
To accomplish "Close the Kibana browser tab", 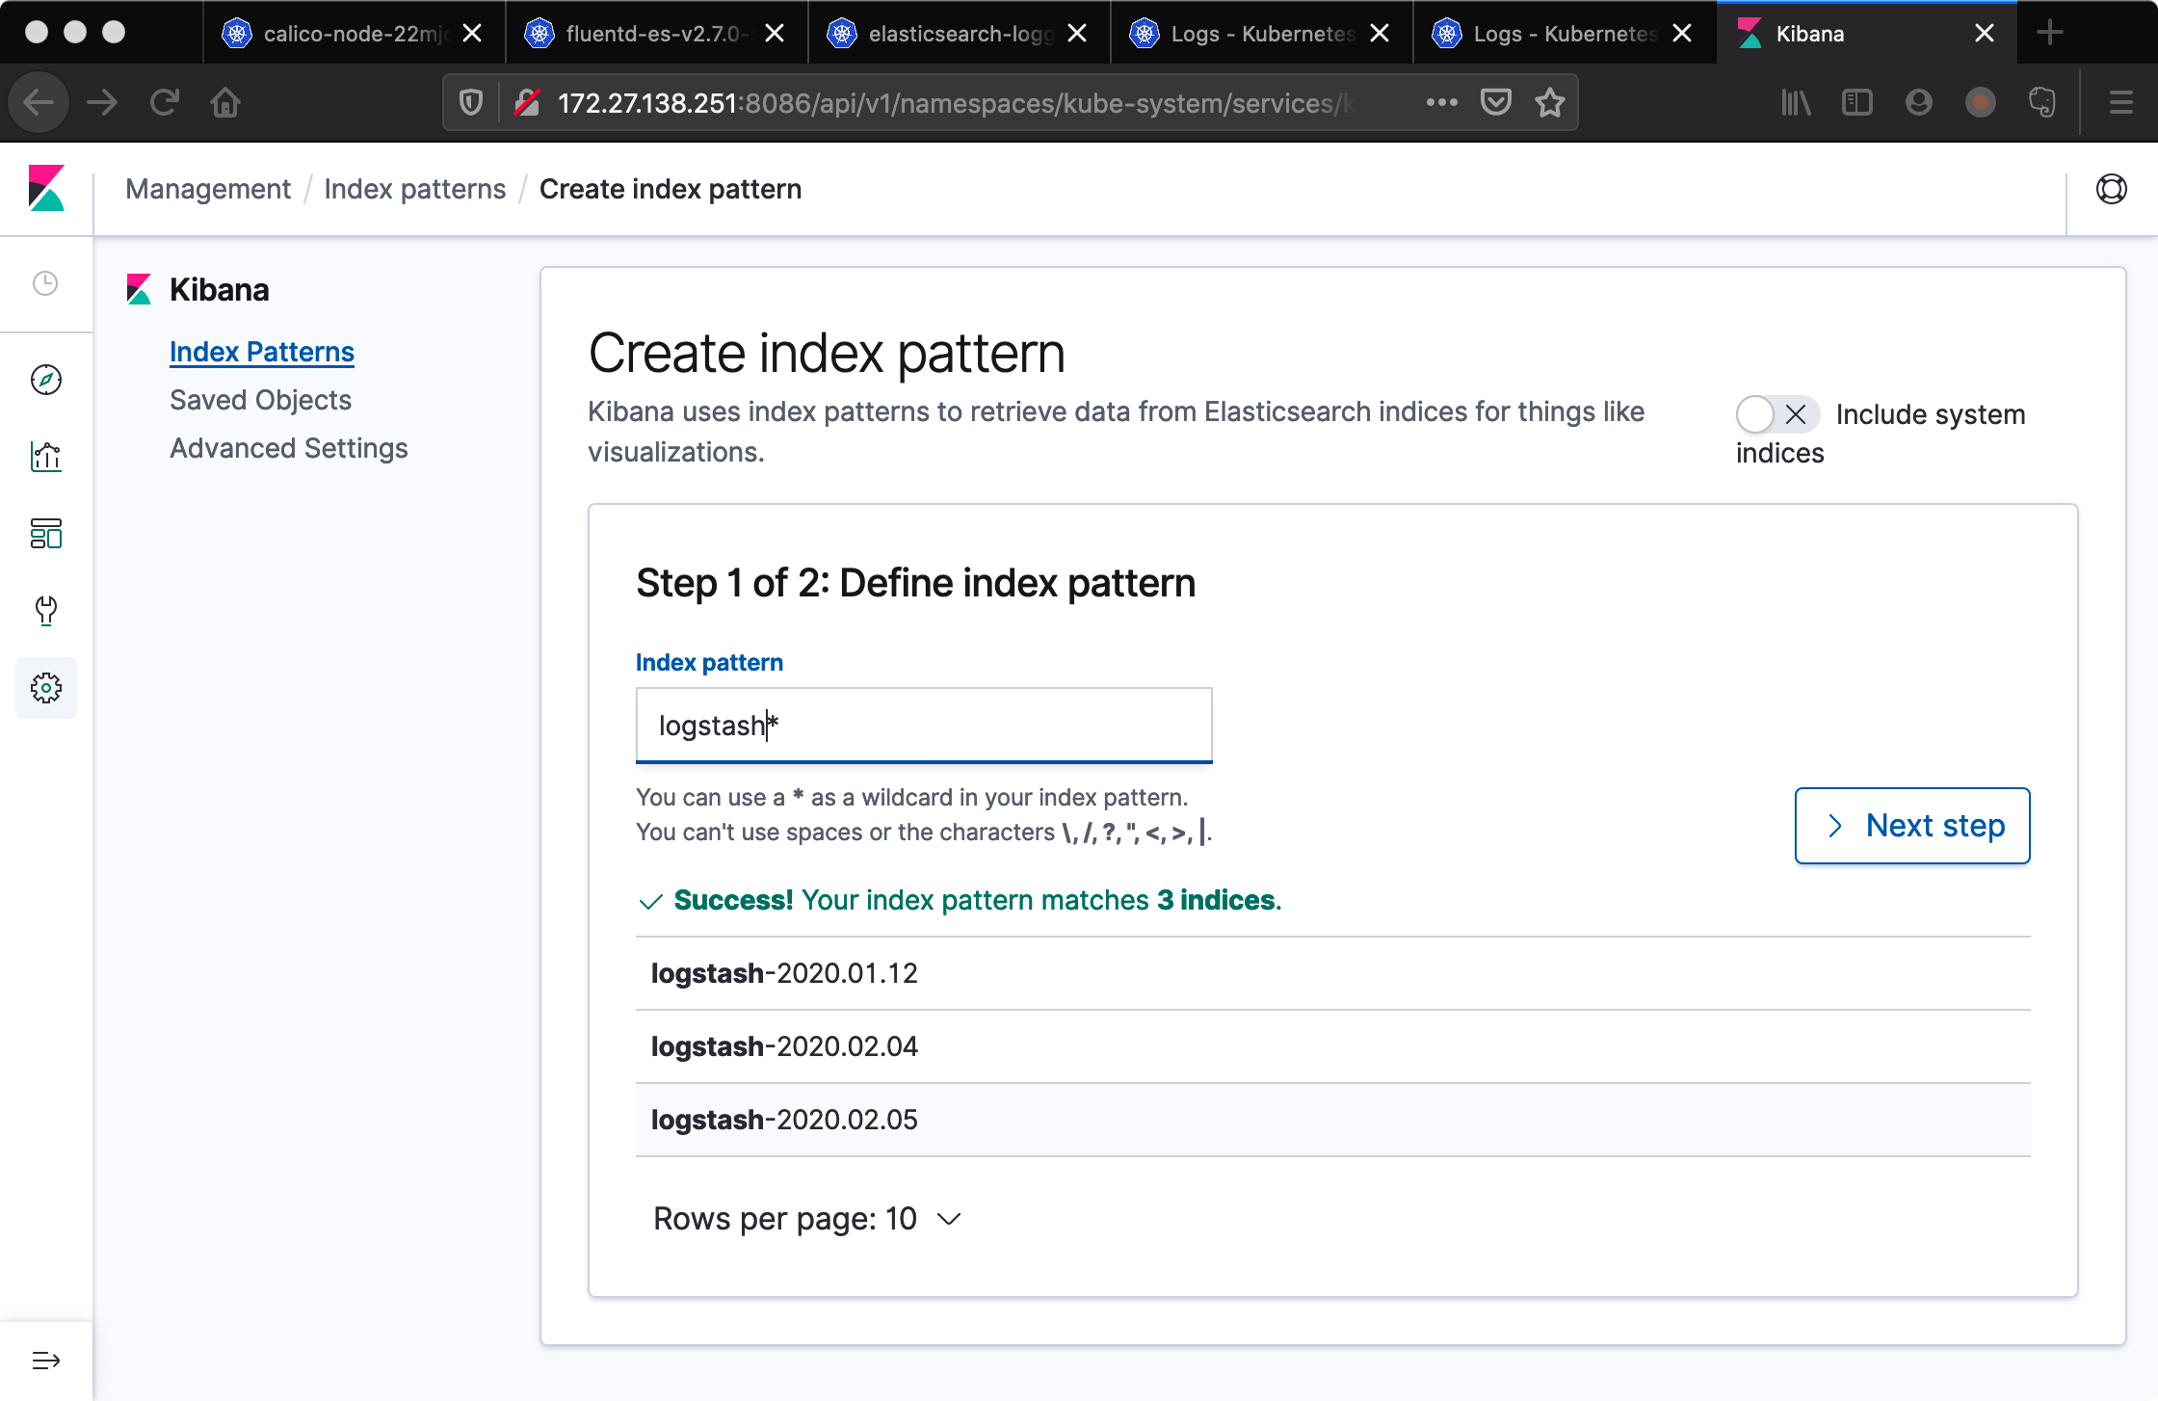I will point(1985,33).
